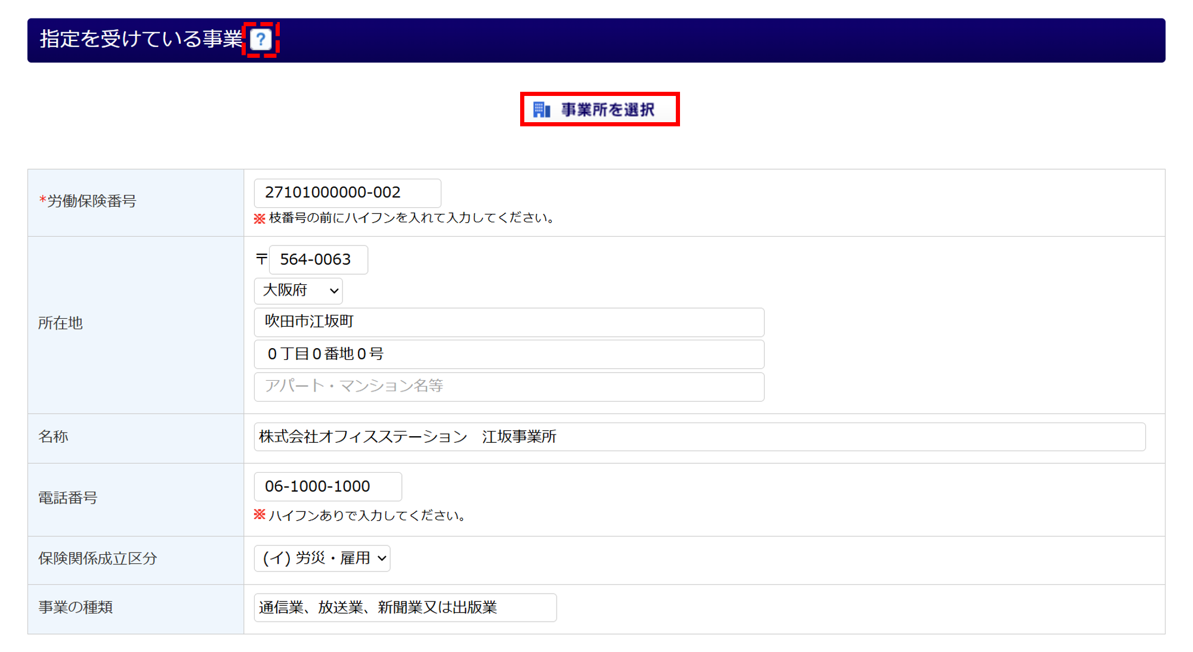Click the 名称 company name field
This screenshot has width=1193, height=652.
click(699, 437)
